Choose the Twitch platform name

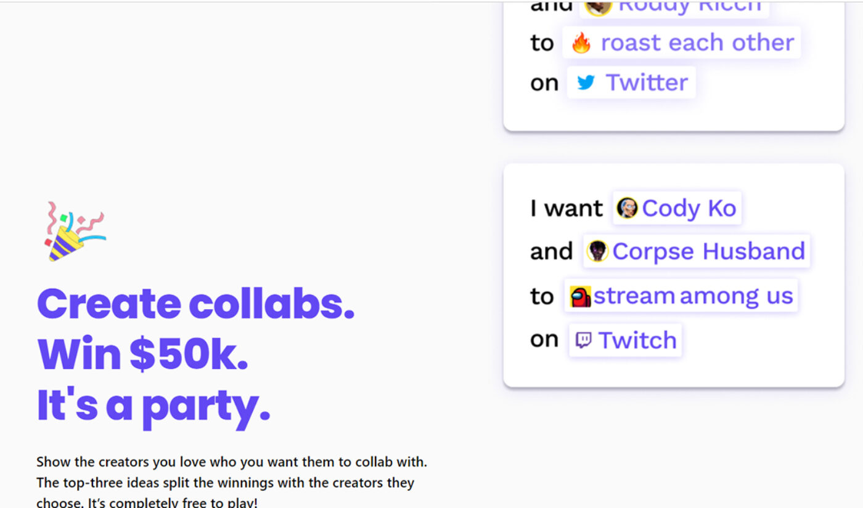coord(637,340)
